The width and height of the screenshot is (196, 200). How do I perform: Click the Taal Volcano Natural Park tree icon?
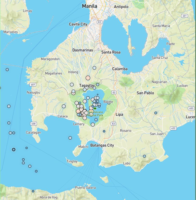click(x=95, y=109)
